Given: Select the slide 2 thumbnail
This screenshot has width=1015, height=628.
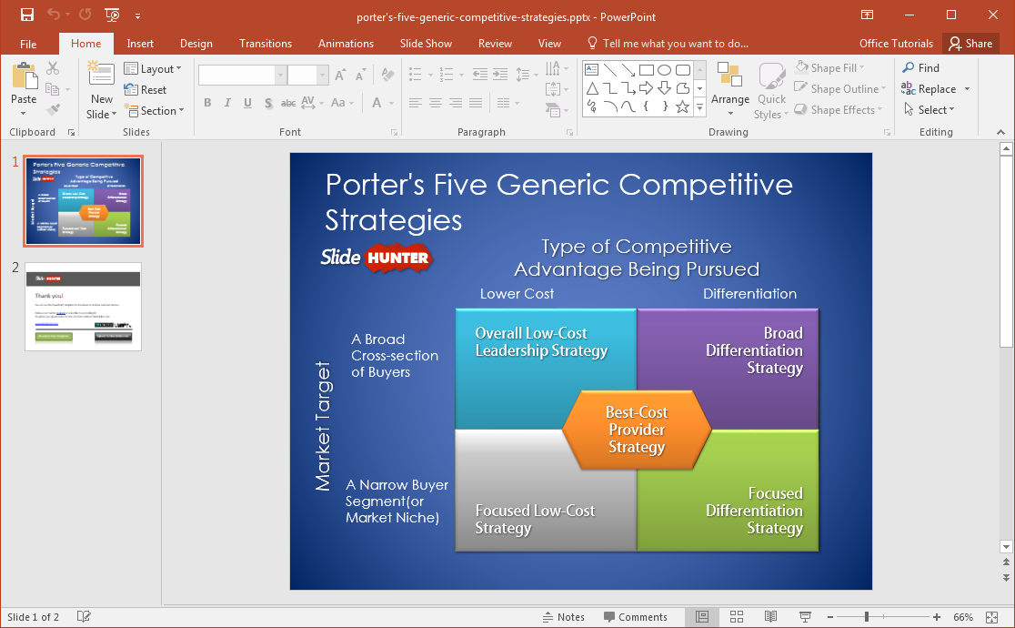Looking at the screenshot, I should coord(83,306).
